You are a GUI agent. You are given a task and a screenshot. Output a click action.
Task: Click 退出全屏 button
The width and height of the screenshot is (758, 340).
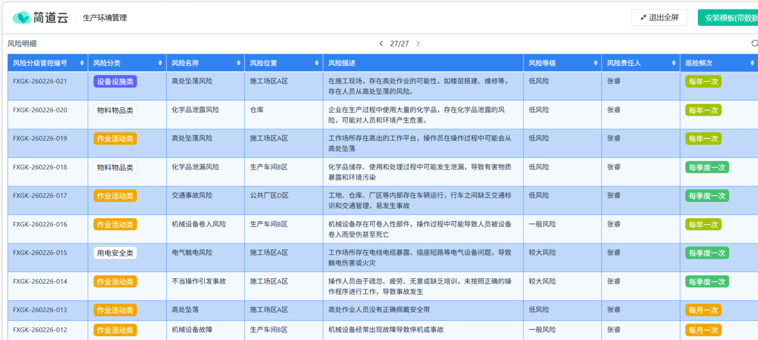pos(659,18)
